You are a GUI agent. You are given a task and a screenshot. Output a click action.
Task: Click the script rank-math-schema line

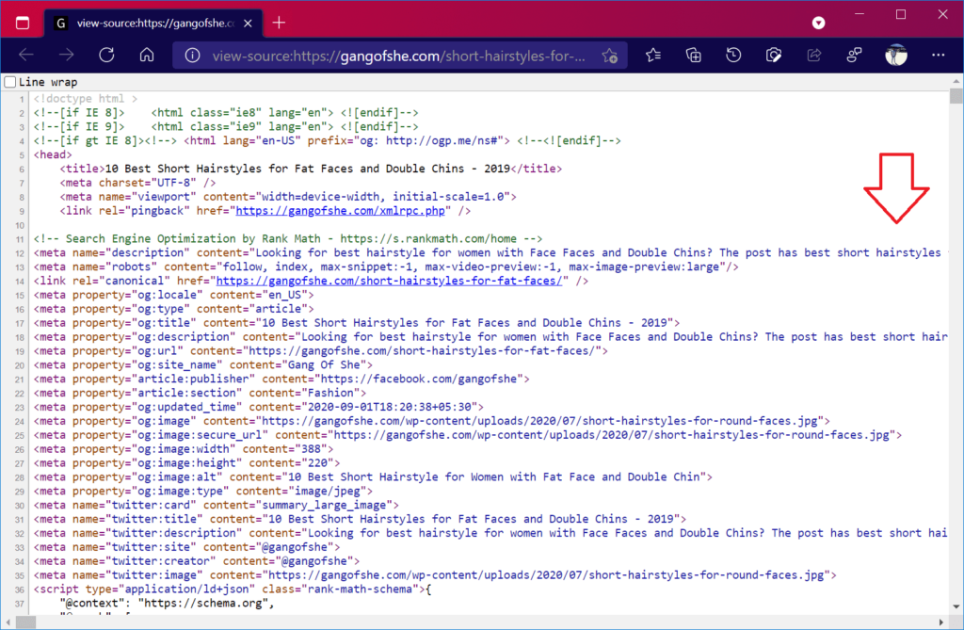pos(233,590)
